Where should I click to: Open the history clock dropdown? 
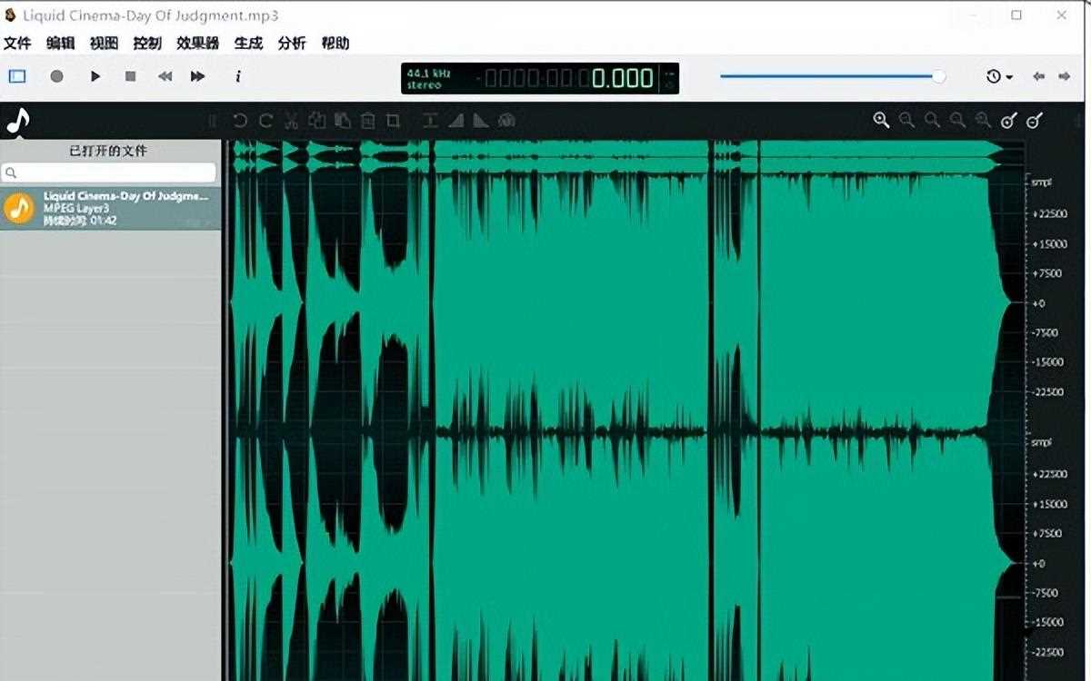point(999,77)
